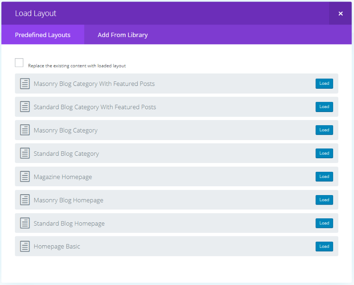Load the Magazine Homepage layout
This screenshot has width=354, height=285.
click(324, 177)
